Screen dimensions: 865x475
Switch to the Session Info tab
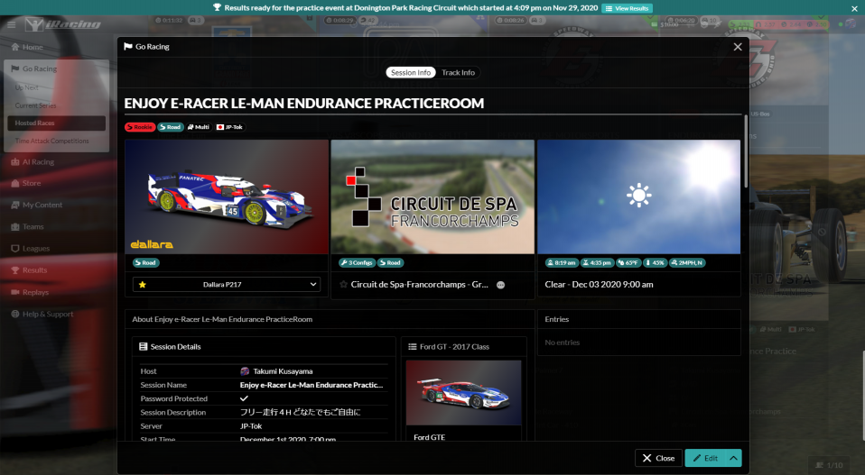pos(411,73)
